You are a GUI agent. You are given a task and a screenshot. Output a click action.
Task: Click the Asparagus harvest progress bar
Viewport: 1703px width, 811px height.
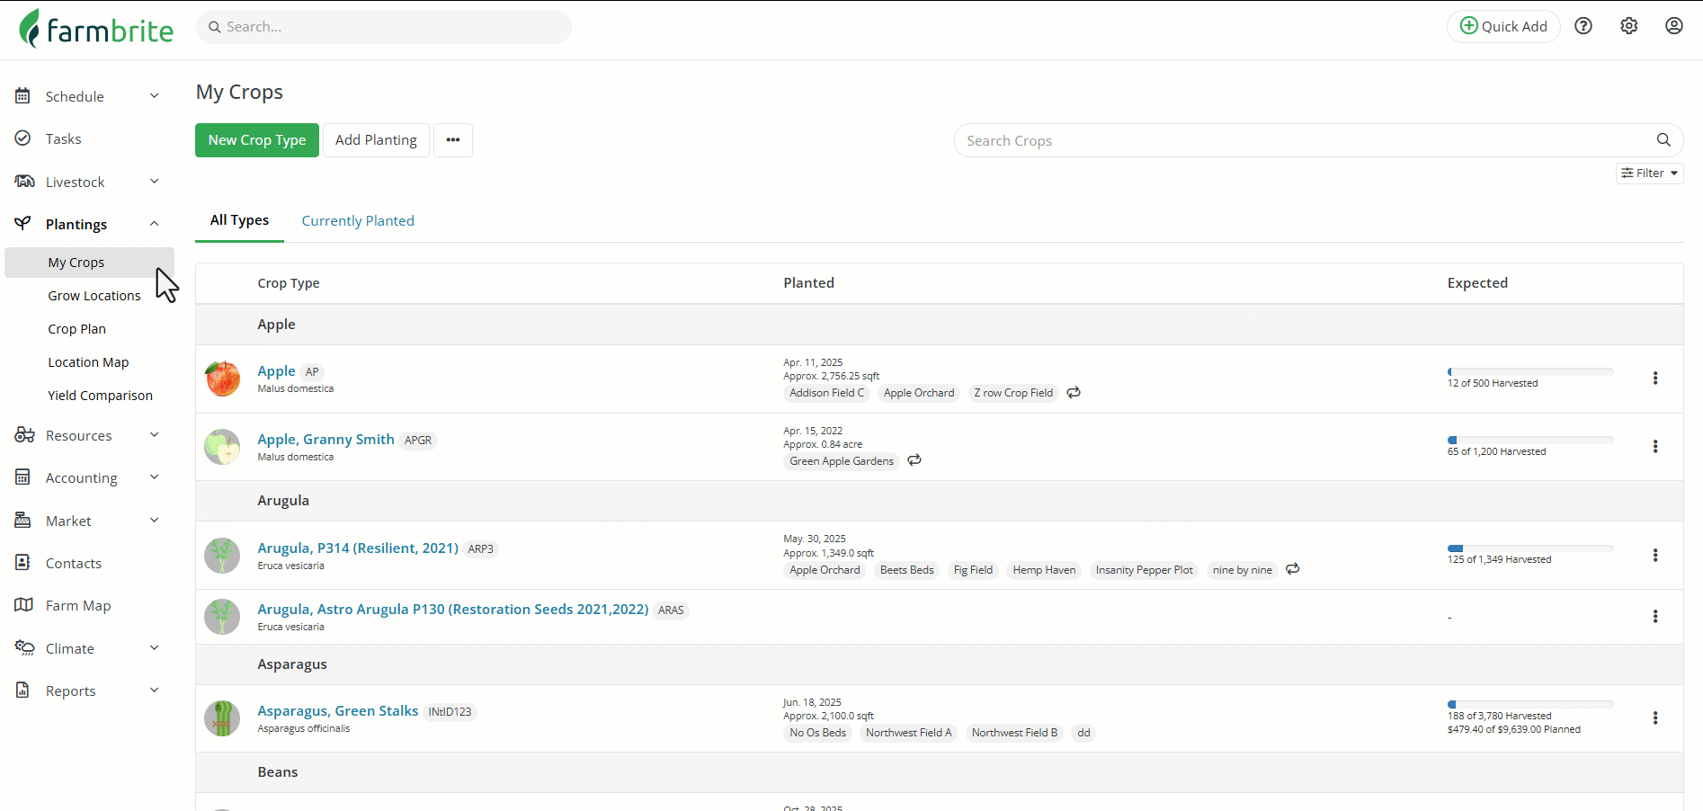(x=1530, y=704)
